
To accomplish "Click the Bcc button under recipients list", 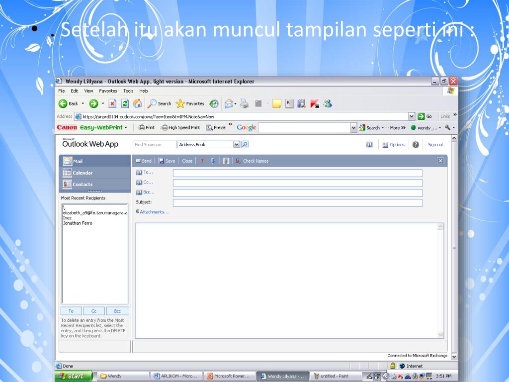I will tap(117, 311).
